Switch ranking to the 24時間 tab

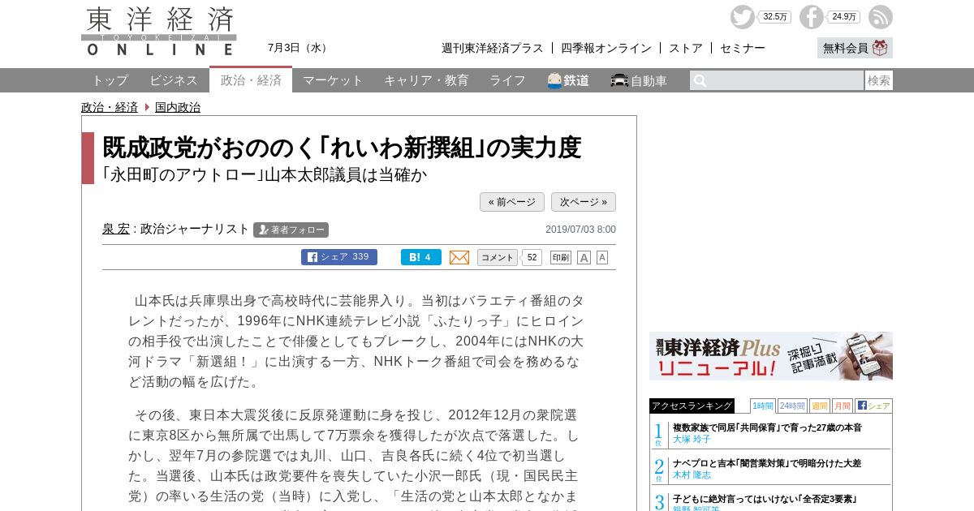(792, 406)
